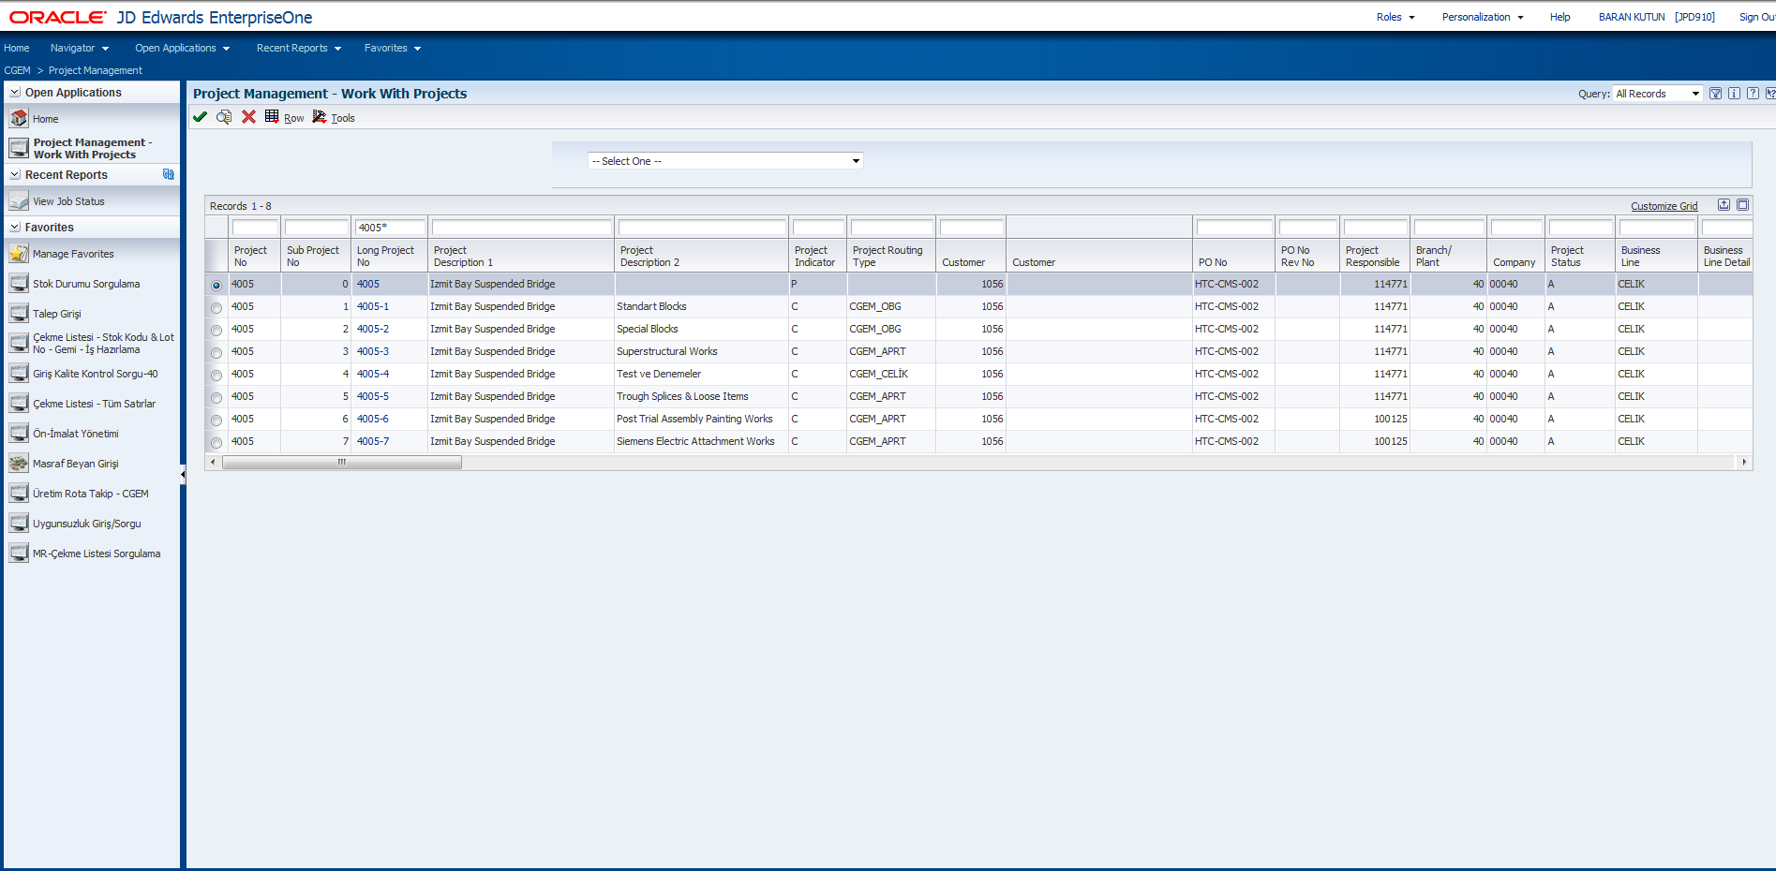Click the Uygunsuzluk Giriş/Sorgu icon
Screen dimensions: 1776x871
click(x=19, y=523)
